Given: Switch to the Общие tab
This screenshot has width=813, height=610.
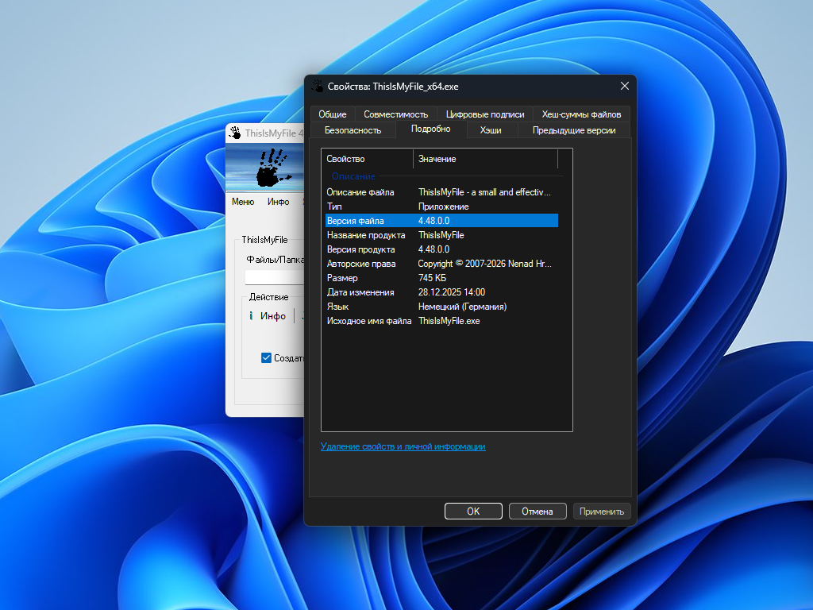Looking at the screenshot, I should point(332,114).
